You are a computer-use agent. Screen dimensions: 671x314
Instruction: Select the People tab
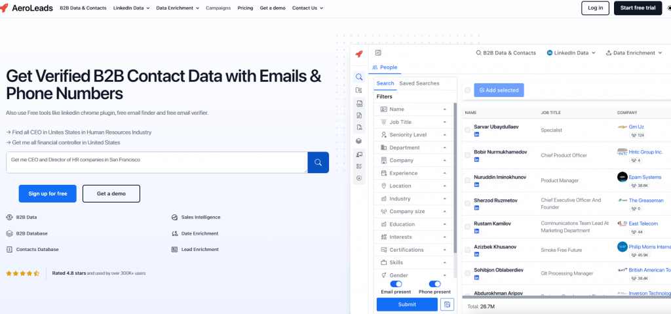coord(385,68)
